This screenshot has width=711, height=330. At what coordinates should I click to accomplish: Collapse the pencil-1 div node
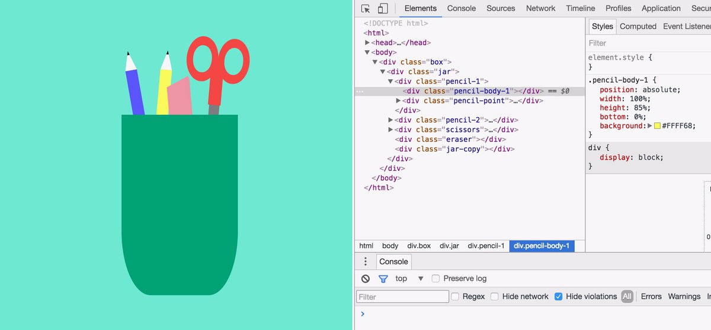(390, 81)
